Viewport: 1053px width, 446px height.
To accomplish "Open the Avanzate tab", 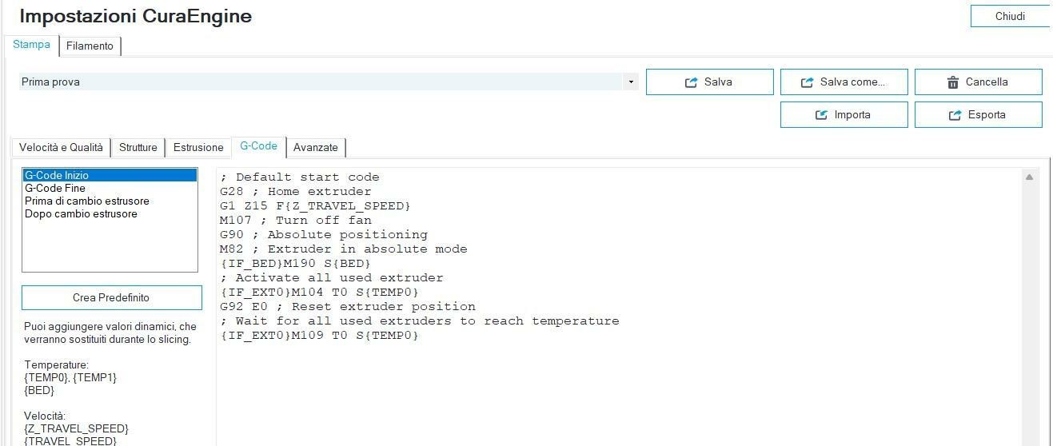I will click(x=316, y=147).
